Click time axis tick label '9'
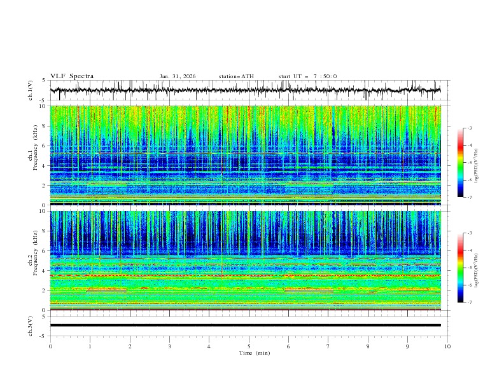This screenshot has width=504, height=389. tap(407, 346)
